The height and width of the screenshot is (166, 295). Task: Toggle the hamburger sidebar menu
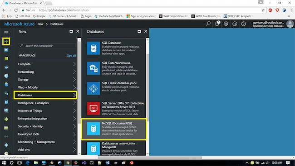point(6,33)
